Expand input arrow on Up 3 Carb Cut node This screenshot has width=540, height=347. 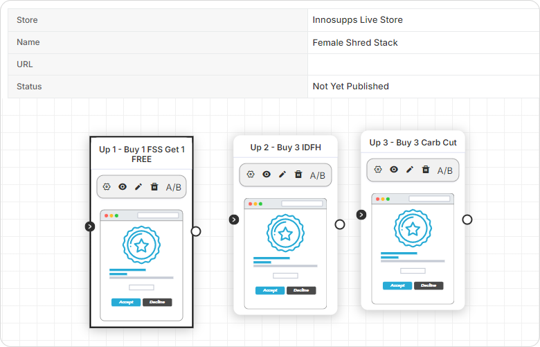click(361, 215)
